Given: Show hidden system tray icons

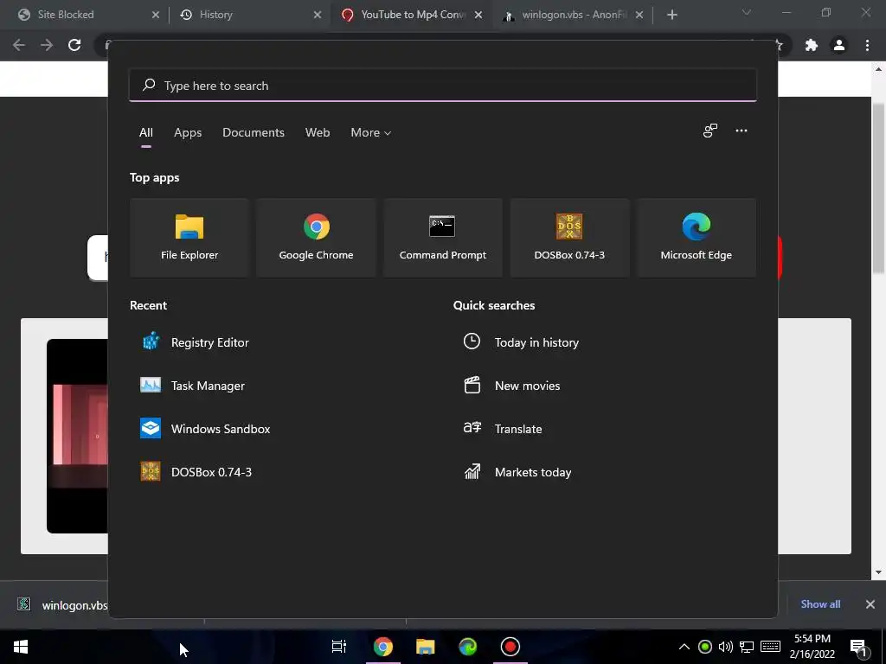Looking at the screenshot, I should 684,647.
